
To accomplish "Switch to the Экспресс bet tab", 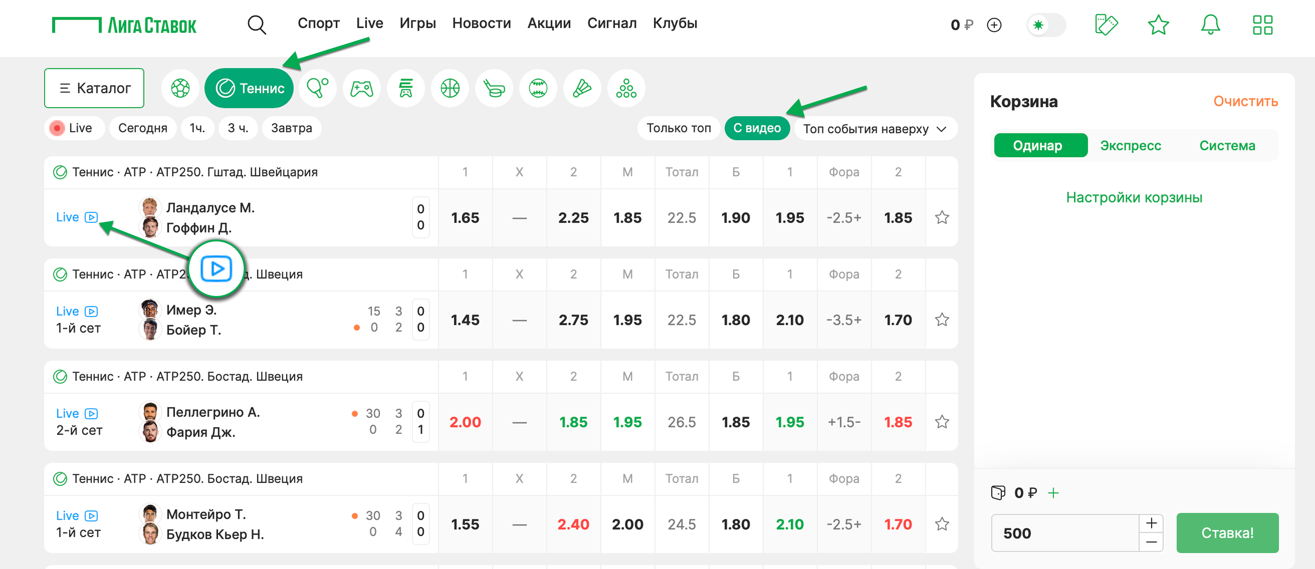I will click(1130, 146).
